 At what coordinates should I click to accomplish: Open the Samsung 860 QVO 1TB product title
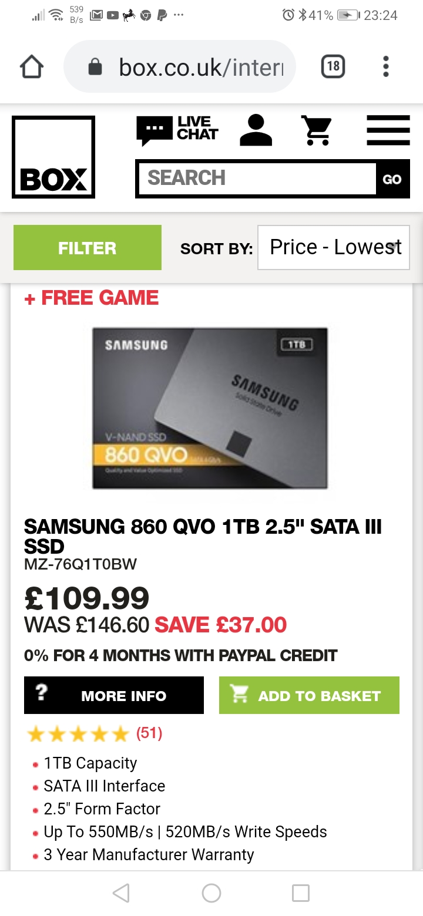[203, 537]
